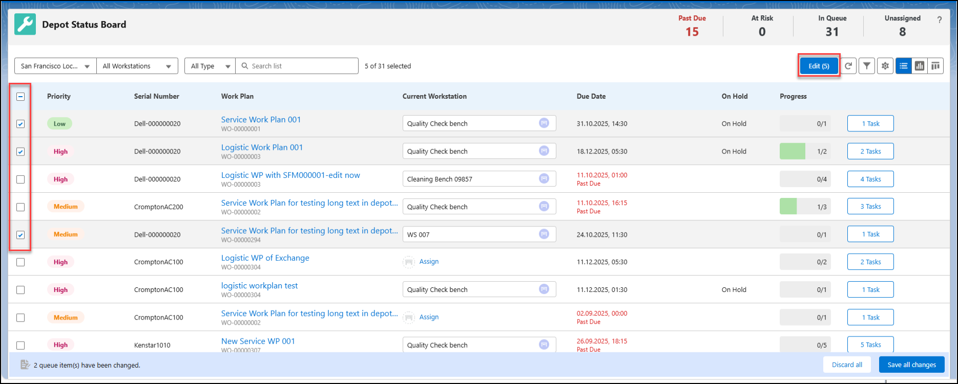Uncheck the Service Work Plan 001 row checkbox
958x384 pixels.
[20, 124]
